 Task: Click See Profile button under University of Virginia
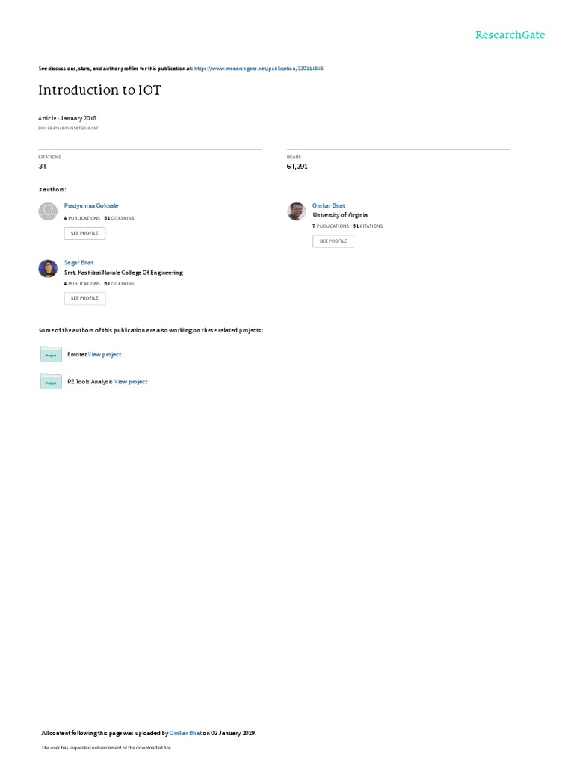coord(333,241)
